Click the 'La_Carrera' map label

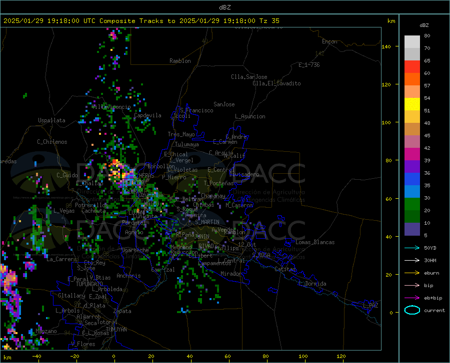(61, 259)
